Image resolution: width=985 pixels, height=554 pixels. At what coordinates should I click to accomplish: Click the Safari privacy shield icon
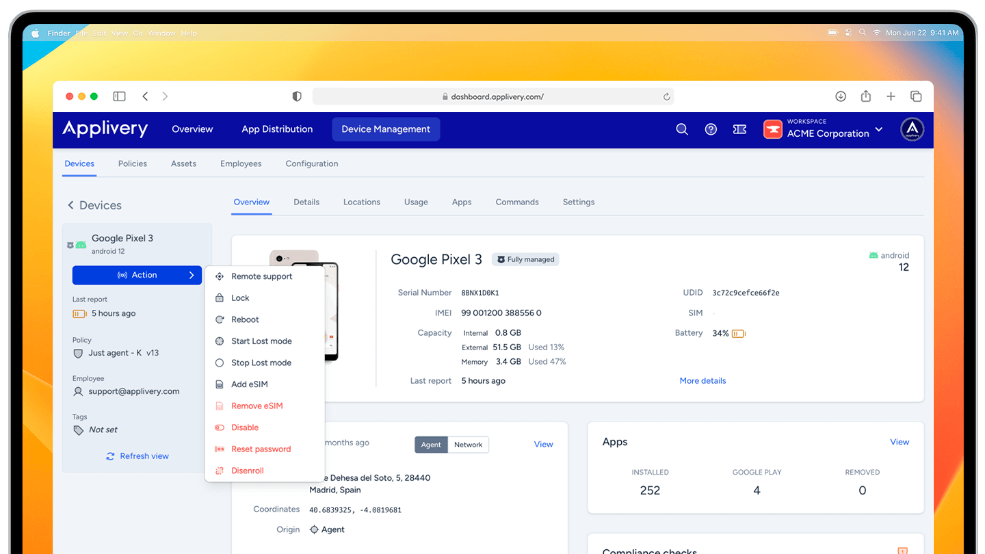pos(297,96)
